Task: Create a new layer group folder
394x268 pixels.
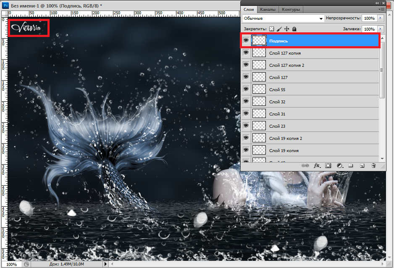Action: tap(351, 166)
